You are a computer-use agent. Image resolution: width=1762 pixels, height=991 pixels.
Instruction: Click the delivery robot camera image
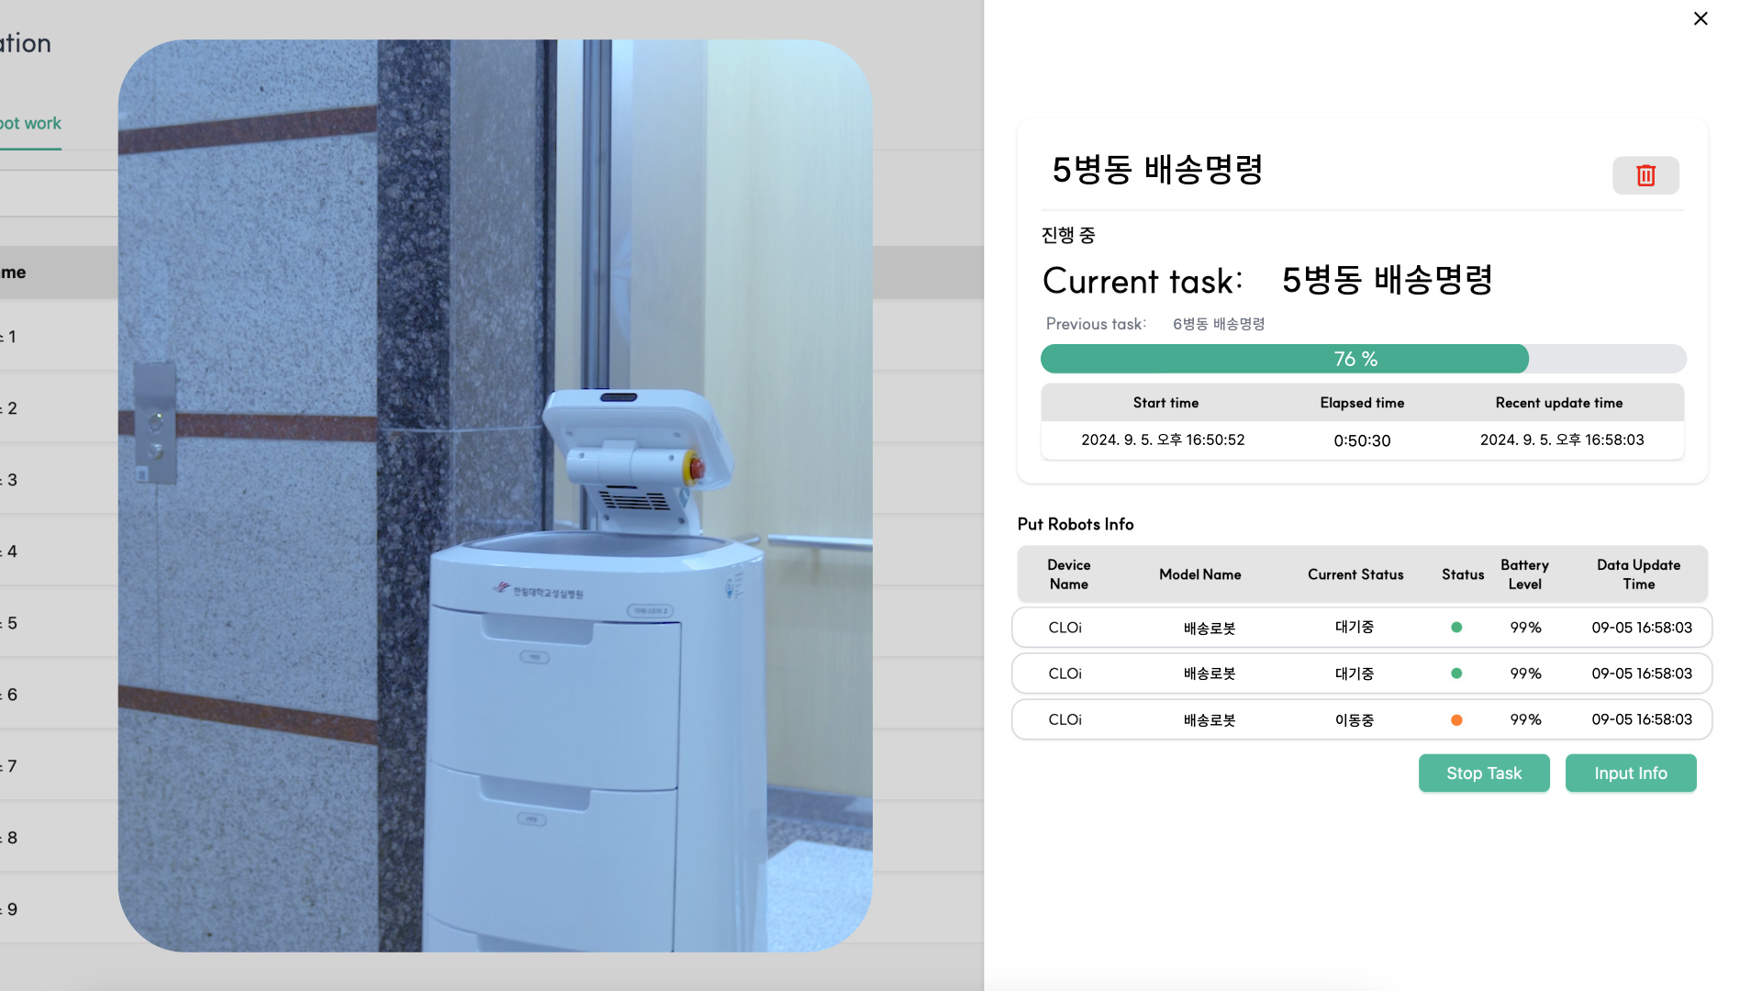click(x=495, y=495)
